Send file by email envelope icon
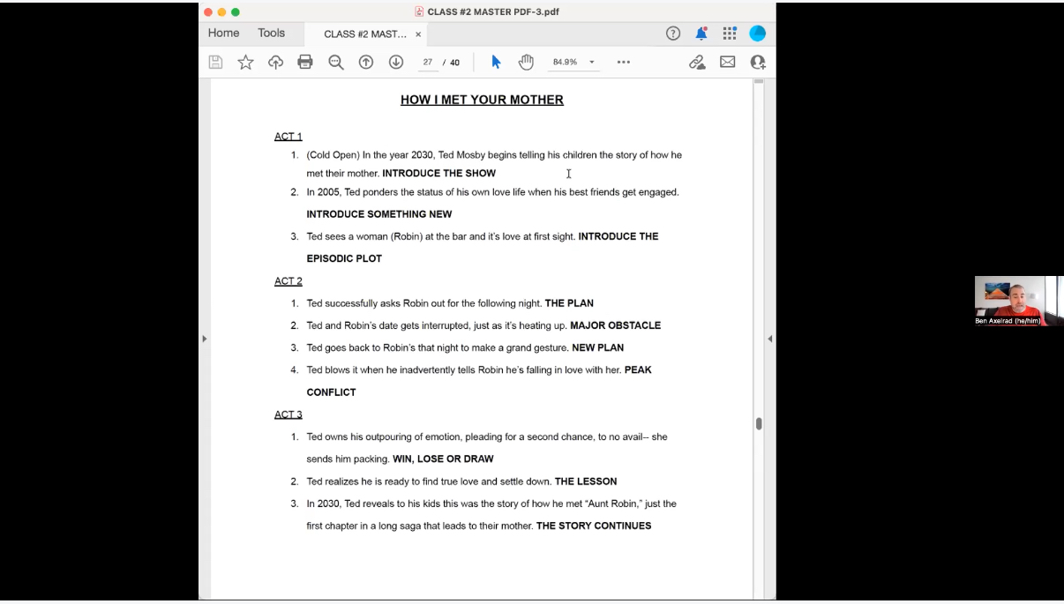This screenshot has height=604, width=1064. 727,62
